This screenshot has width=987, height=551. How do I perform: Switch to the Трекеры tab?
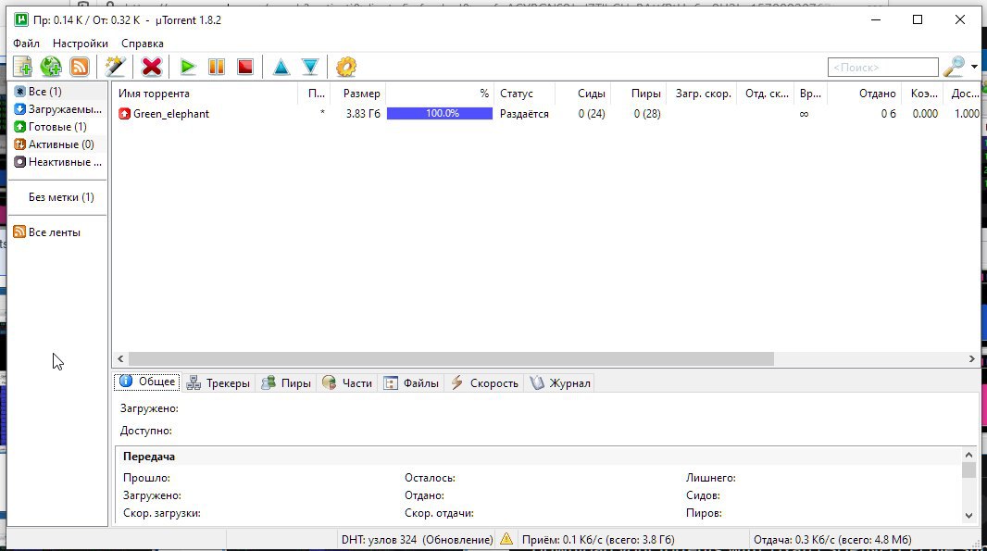click(219, 382)
